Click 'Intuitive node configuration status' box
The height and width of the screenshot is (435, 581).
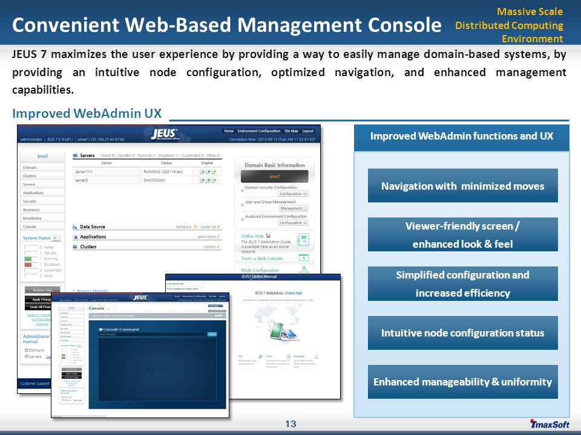tap(463, 333)
